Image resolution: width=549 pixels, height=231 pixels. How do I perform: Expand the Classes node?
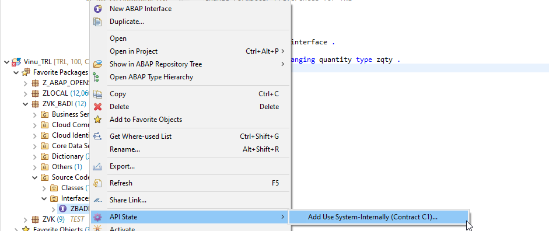point(44,188)
